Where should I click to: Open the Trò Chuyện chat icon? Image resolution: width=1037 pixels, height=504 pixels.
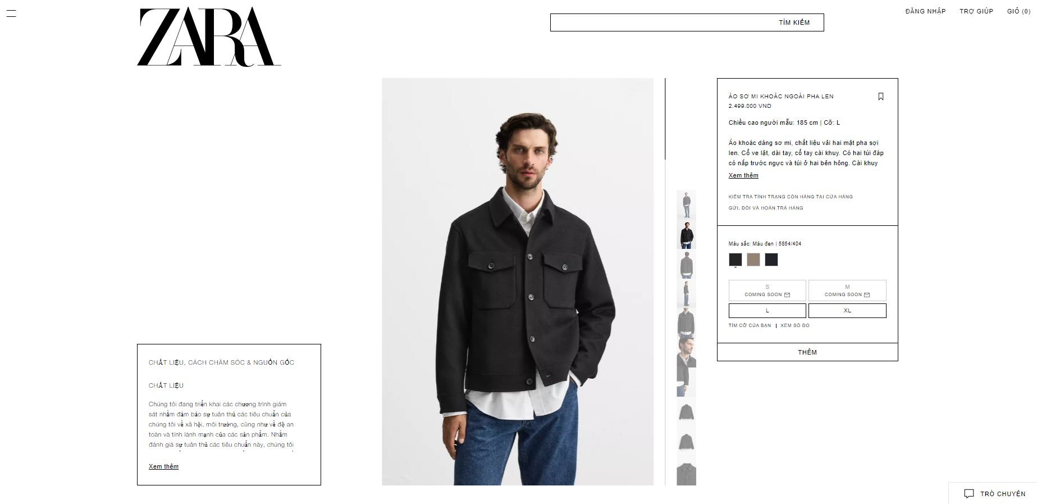pos(969,493)
